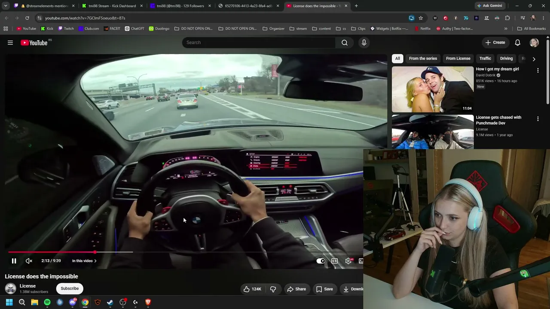550x309 pixels.
Task: Open the Netflix bookmark
Action: [x=422, y=29]
